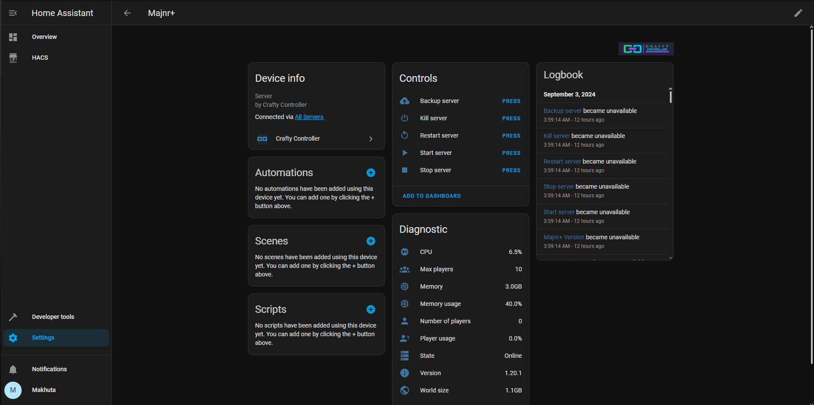Viewport: 814px width, 405px height.
Task: Open Settings from the sidebar
Action: click(x=56, y=338)
